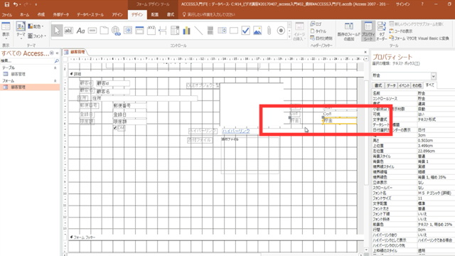This screenshot has width=455, height=256.
Task: Choose the Image control tool
Action: (257, 31)
